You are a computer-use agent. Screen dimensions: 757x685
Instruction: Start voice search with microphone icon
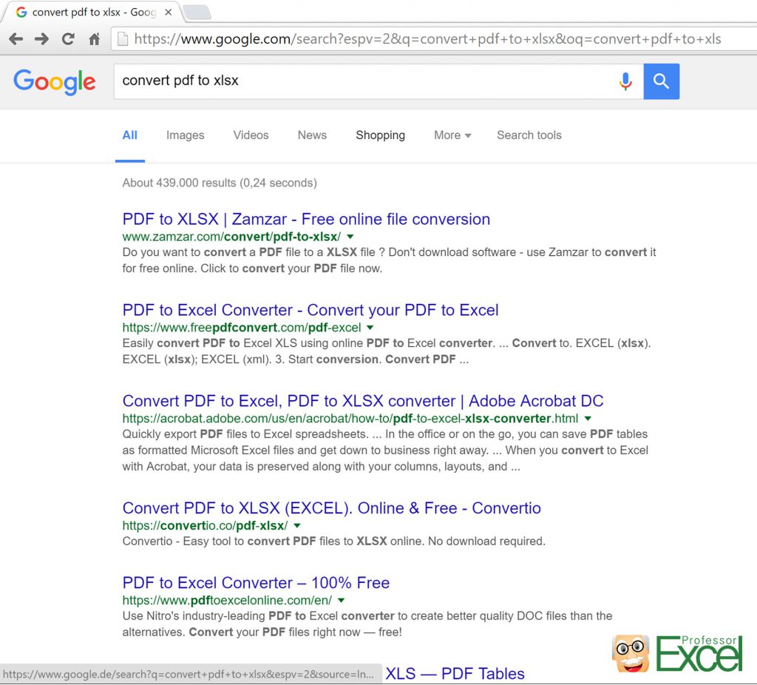tap(625, 81)
